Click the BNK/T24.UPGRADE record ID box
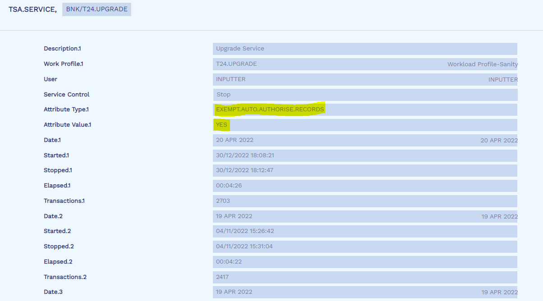This screenshot has height=301, width=543. [97, 9]
